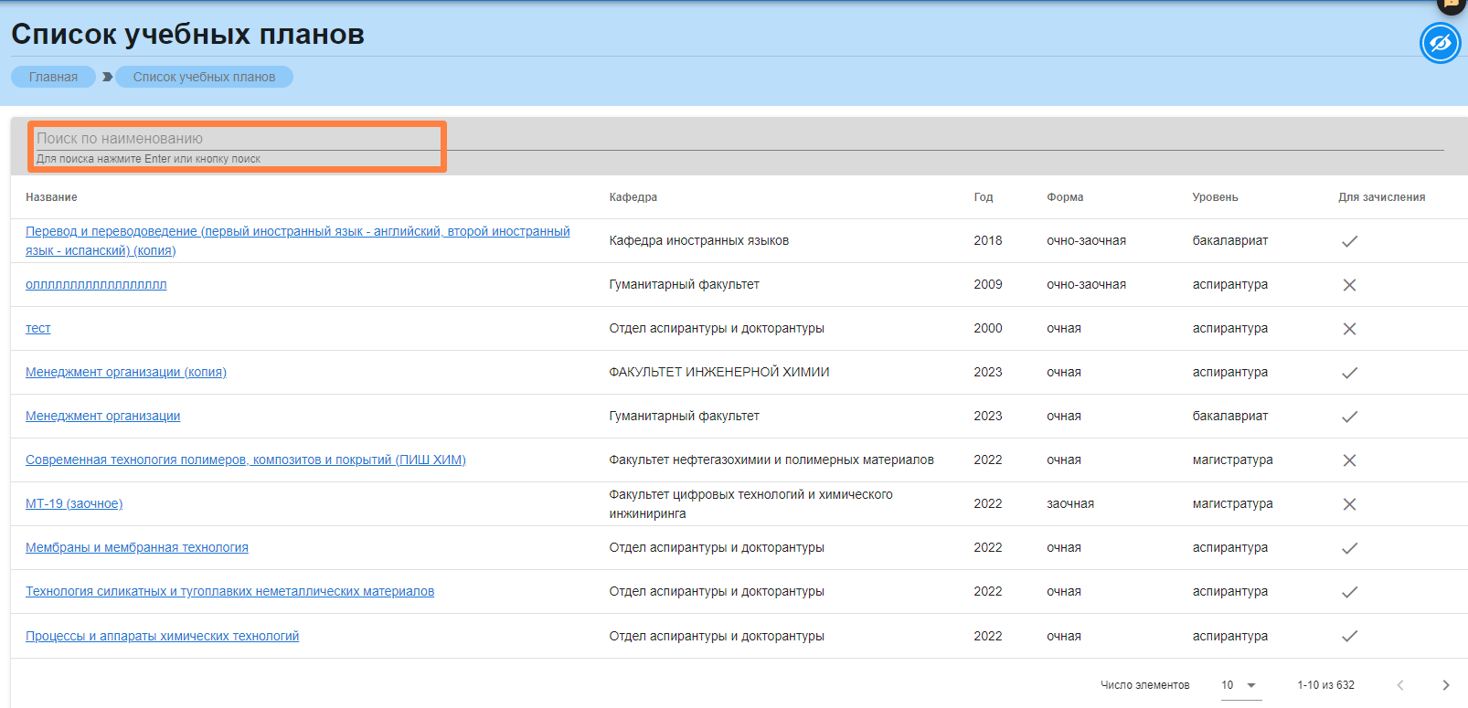Open the Менеджмент организации plan link

click(x=102, y=416)
